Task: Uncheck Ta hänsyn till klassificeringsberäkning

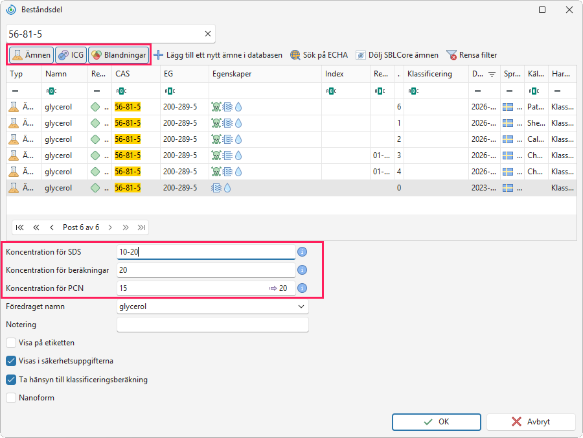Action: (11, 380)
